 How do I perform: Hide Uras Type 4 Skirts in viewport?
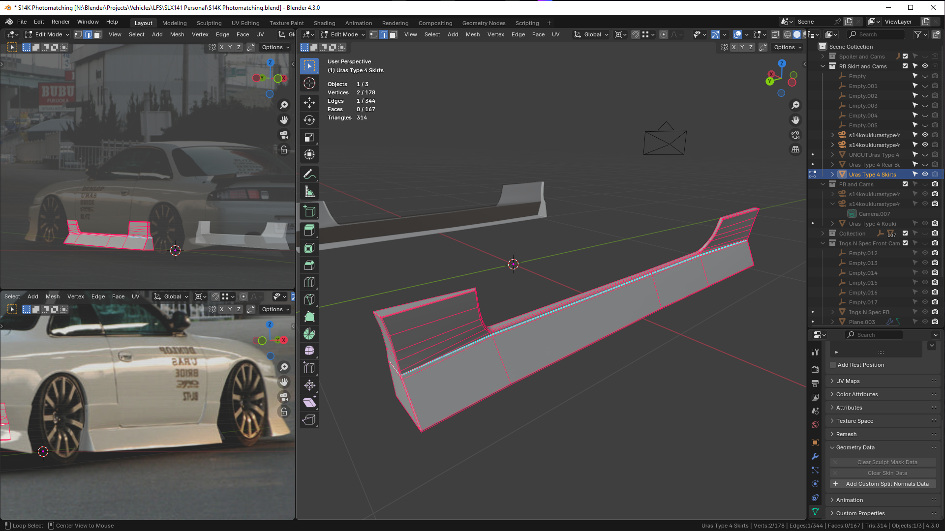point(925,174)
